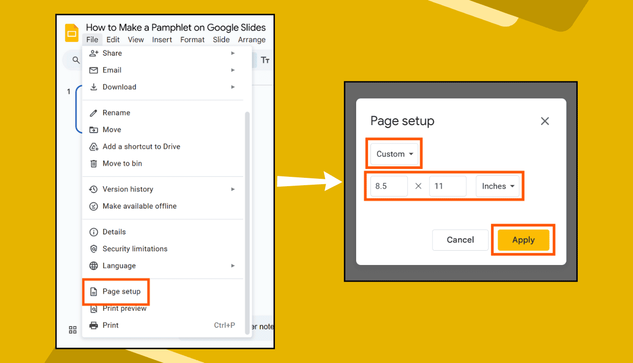Open Email via the envelope icon
The width and height of the screenshot is (633, 363).
(94, 70)
